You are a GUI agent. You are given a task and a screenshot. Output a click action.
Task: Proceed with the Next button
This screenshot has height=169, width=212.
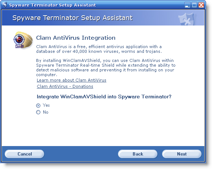point(182,154)
